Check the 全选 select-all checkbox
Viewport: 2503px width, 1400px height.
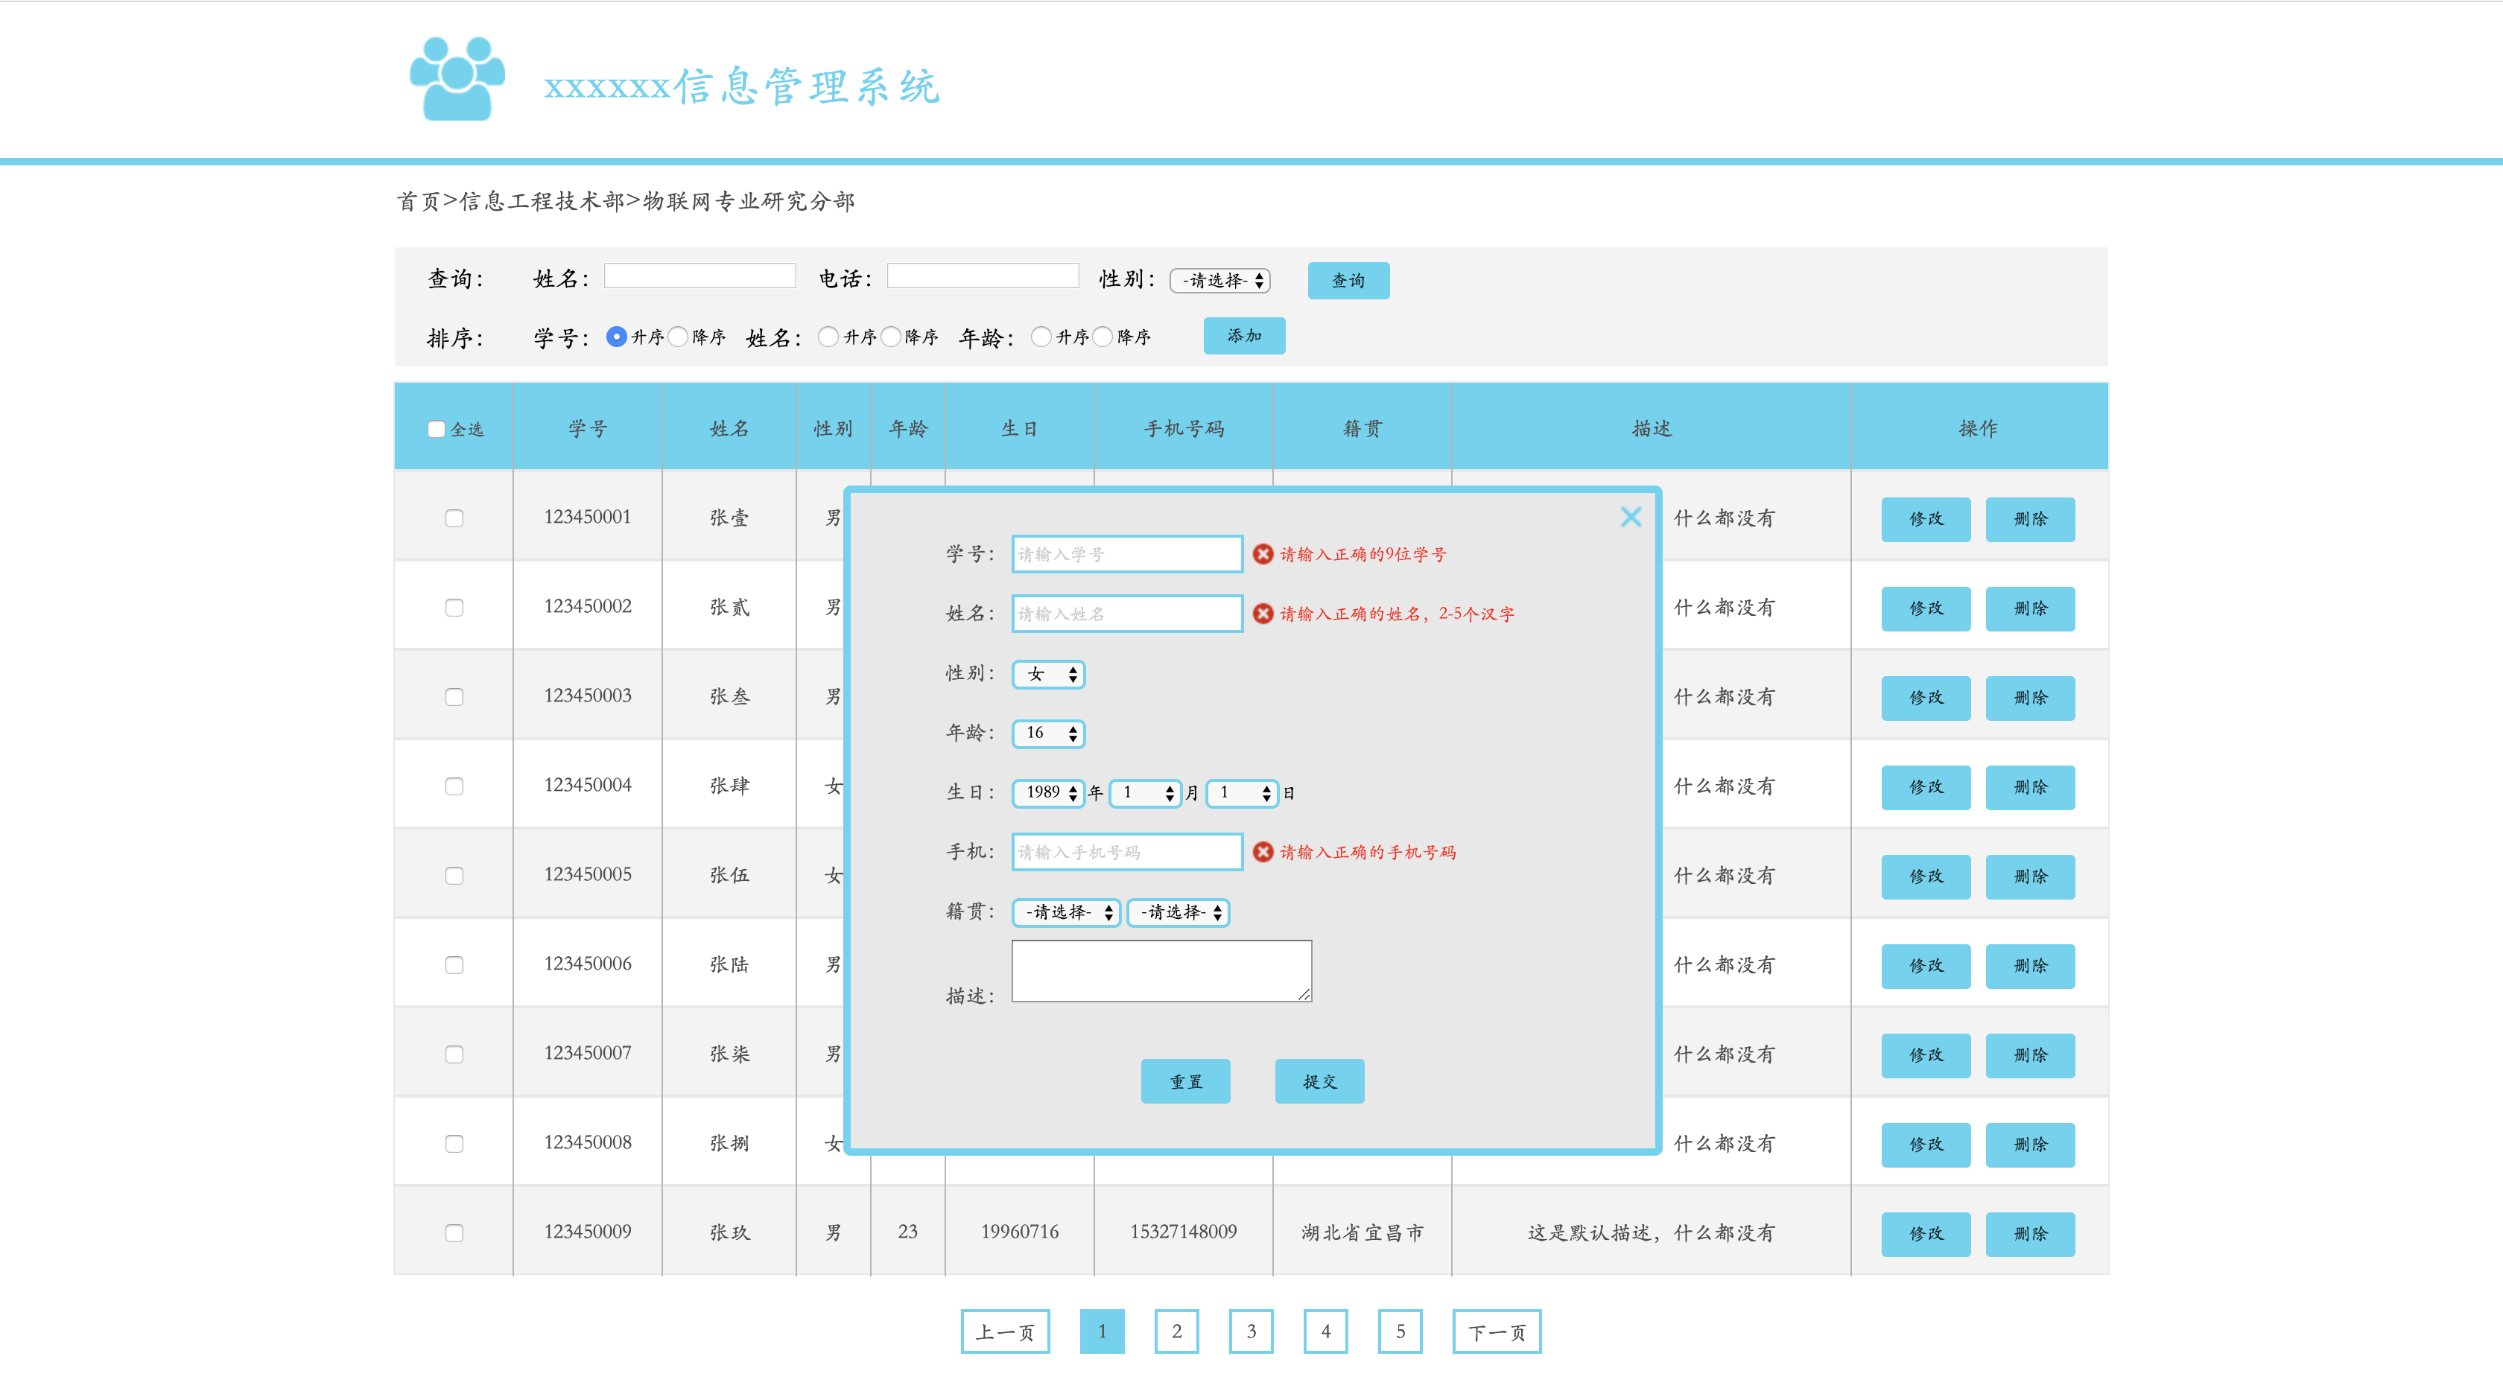tap(437, 428)
